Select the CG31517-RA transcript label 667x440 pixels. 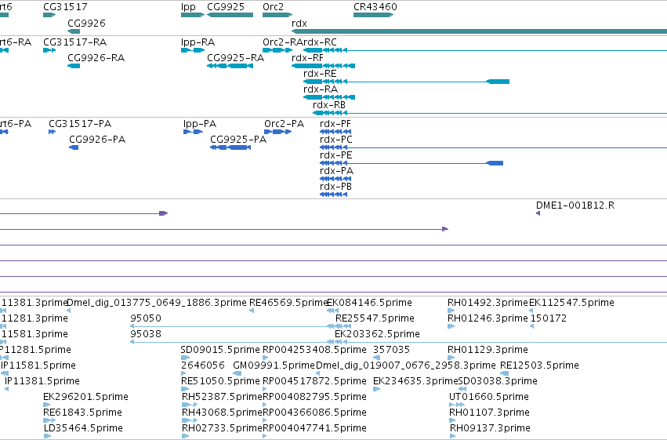(x=75, y=42)
